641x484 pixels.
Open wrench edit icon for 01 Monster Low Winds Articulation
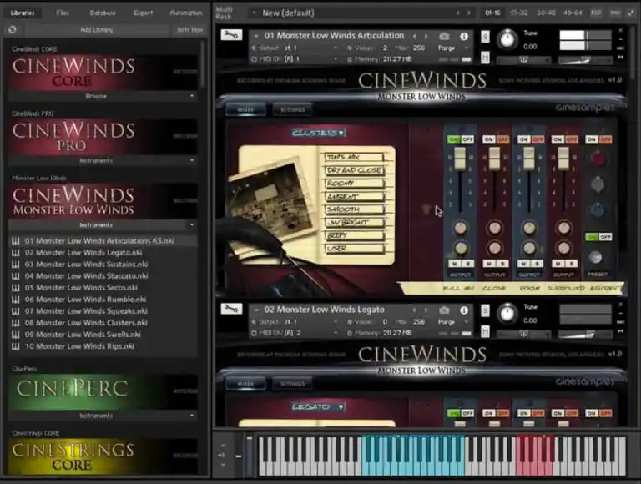pyautogui.click(x=231, y=35)
